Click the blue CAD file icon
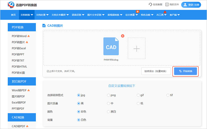The width and height of the screenshot is (207, 129). pos(111,46)
